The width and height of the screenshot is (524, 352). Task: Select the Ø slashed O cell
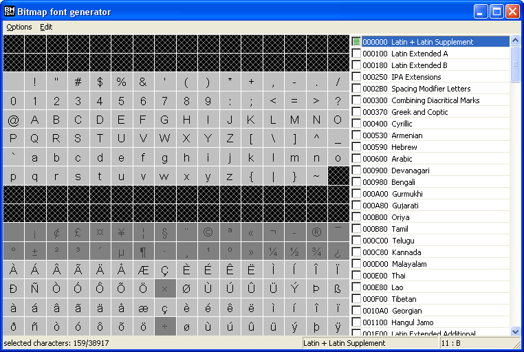186,289
